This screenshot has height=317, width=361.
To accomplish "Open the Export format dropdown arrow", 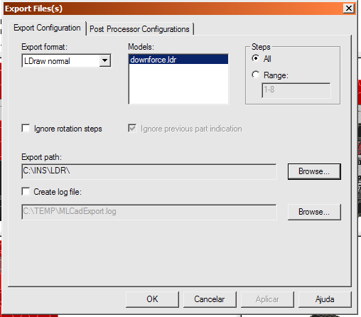I will pos(104,60).
